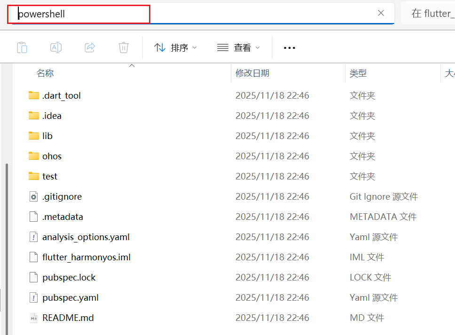Select the file name .metadata
The image size is (455, 335).
click(x=63, y=217)
